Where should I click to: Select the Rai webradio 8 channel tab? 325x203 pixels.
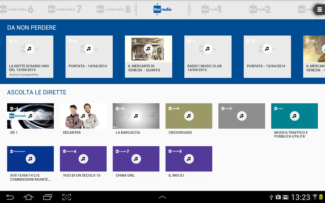click(x=114, y=10)
